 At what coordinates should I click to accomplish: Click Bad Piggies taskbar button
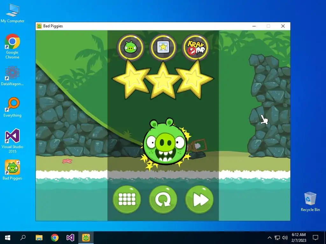pos(86,238)
